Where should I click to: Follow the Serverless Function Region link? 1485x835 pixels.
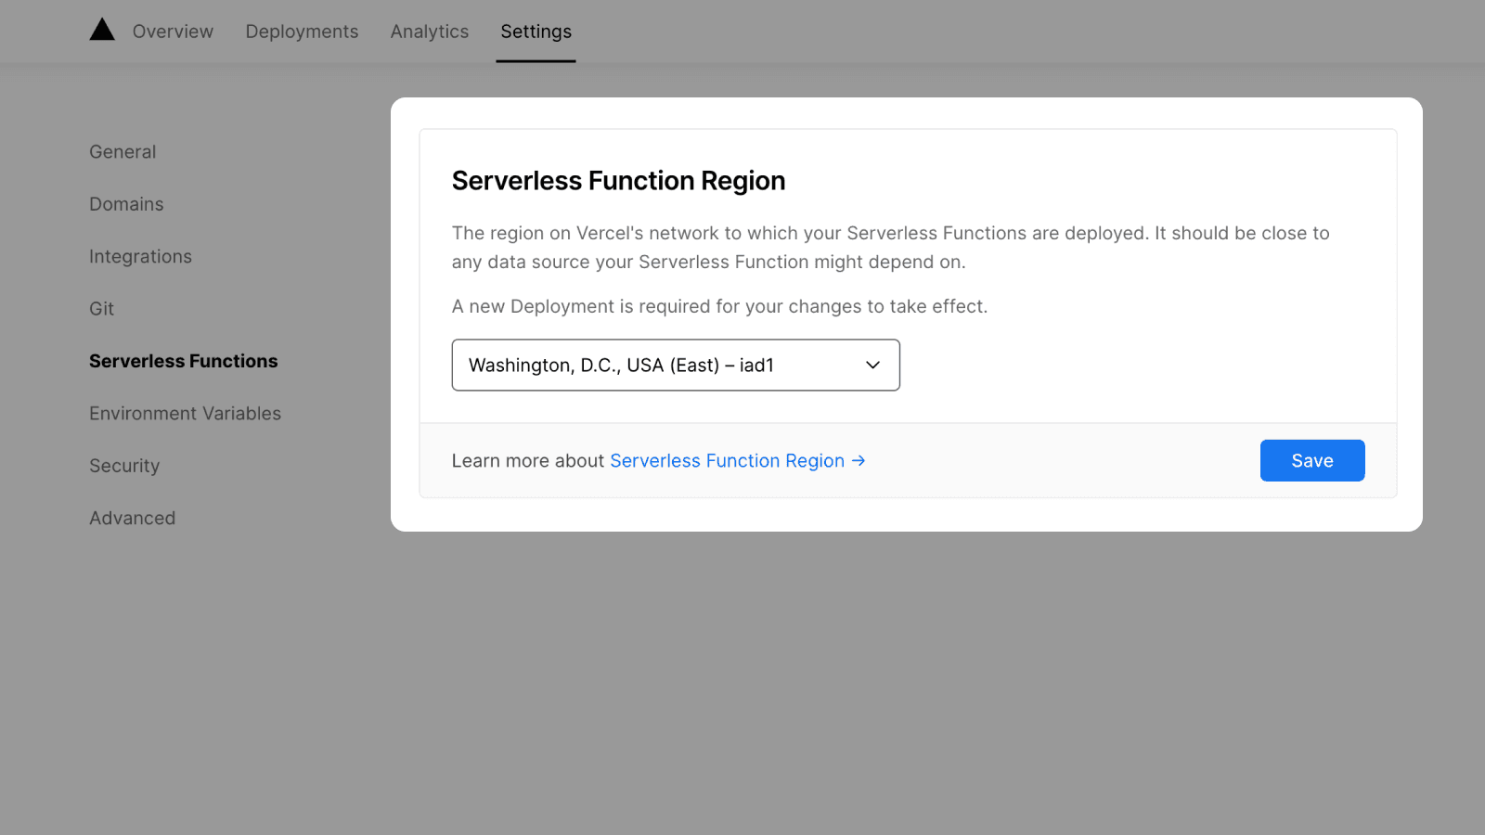point(727,461)
